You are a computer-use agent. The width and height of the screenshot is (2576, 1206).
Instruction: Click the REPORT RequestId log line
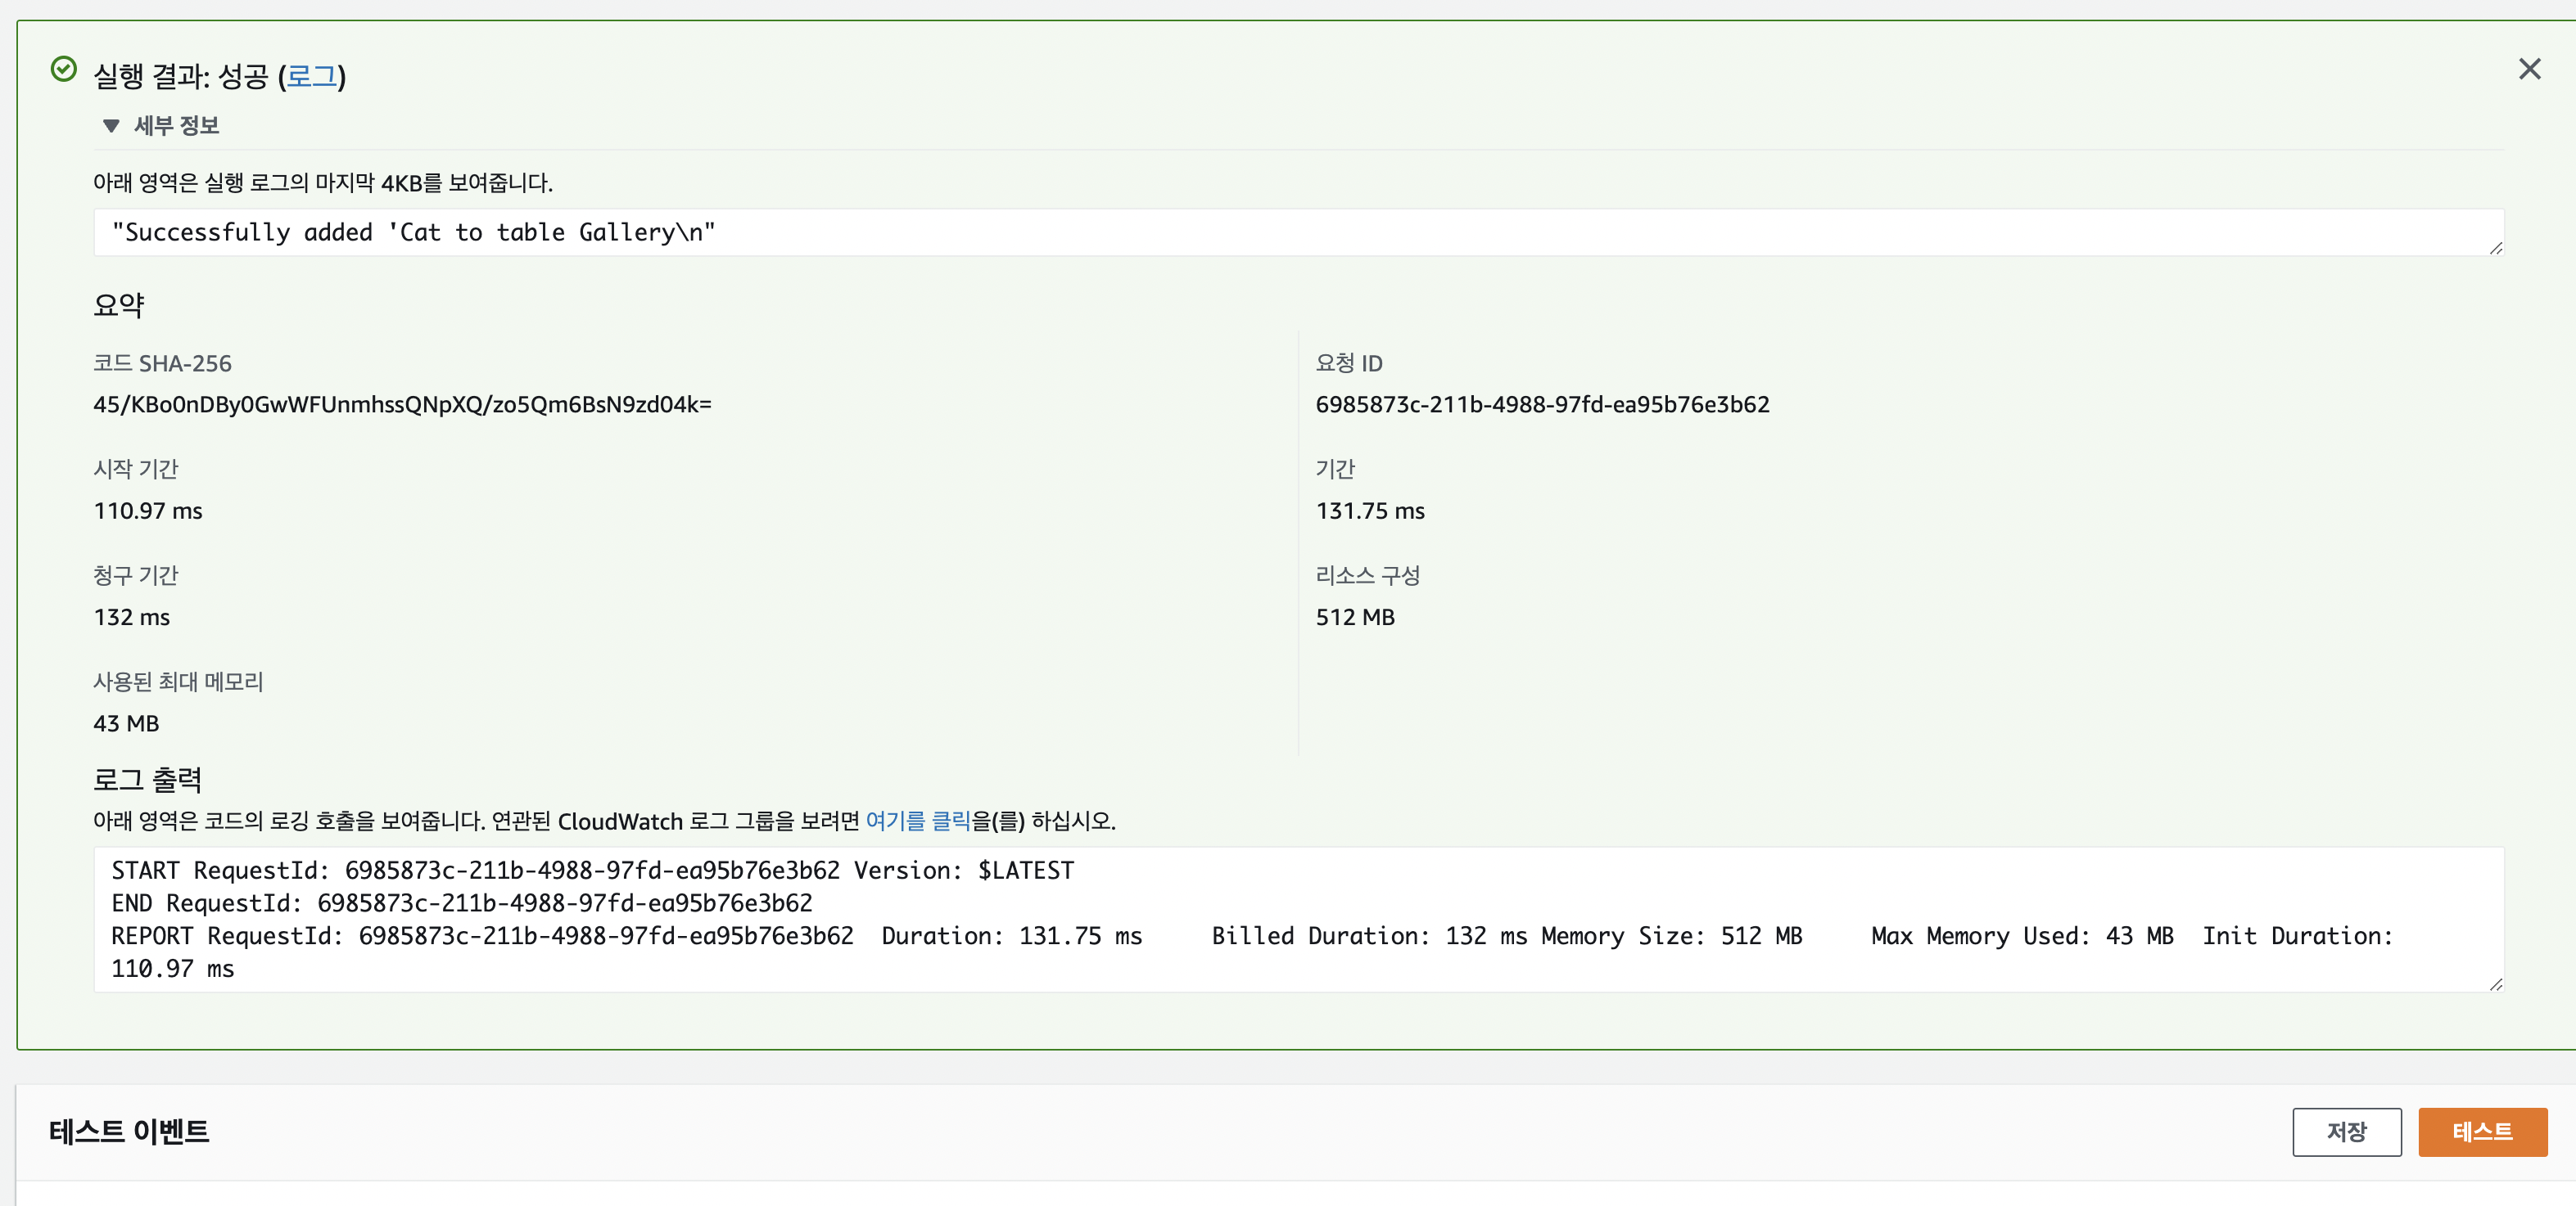[x=1252, y=952]
